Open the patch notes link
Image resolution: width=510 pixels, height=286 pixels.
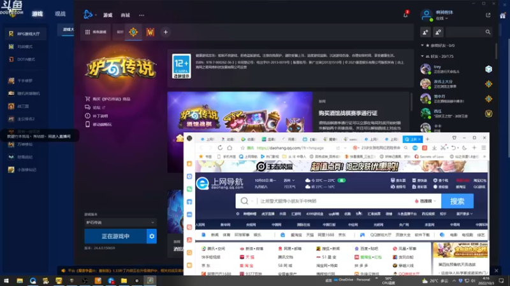click(x=96, y=116)
